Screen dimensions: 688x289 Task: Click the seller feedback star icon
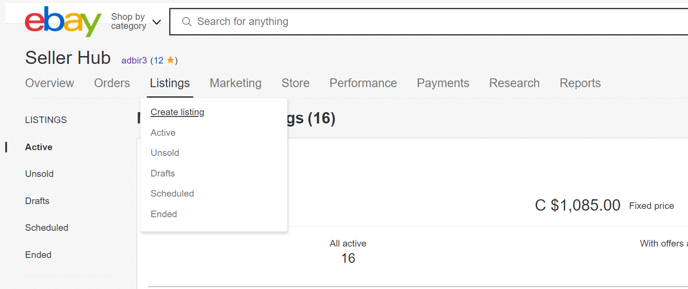pyautogui.click(x=170, y=60)
